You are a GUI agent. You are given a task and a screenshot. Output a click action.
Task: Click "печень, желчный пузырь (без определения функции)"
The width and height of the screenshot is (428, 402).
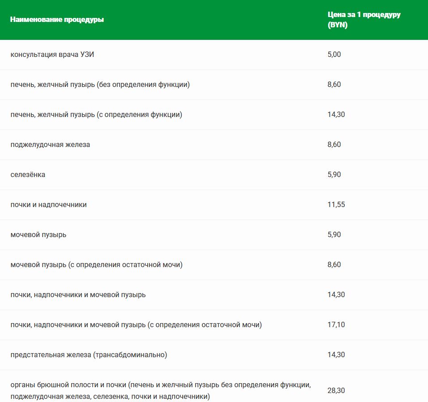tap(100, 85)
